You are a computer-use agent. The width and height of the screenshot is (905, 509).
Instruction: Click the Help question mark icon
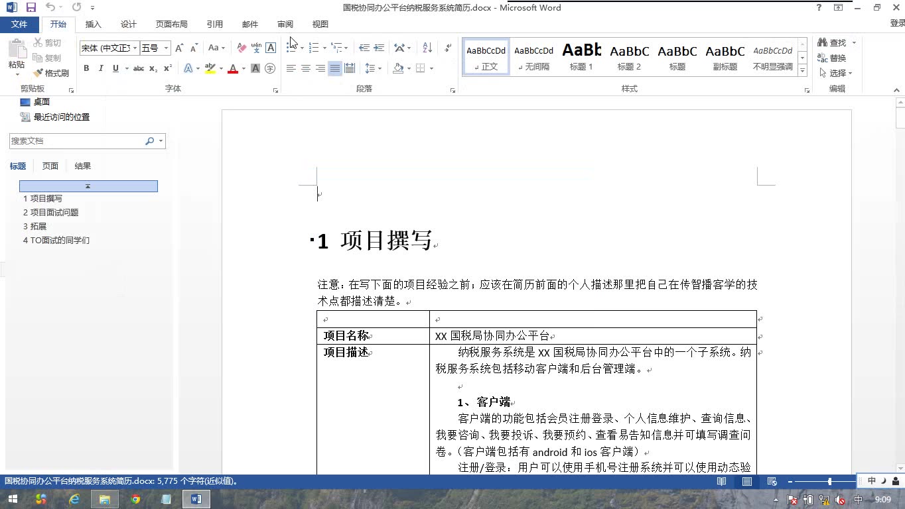click(819, 7)
